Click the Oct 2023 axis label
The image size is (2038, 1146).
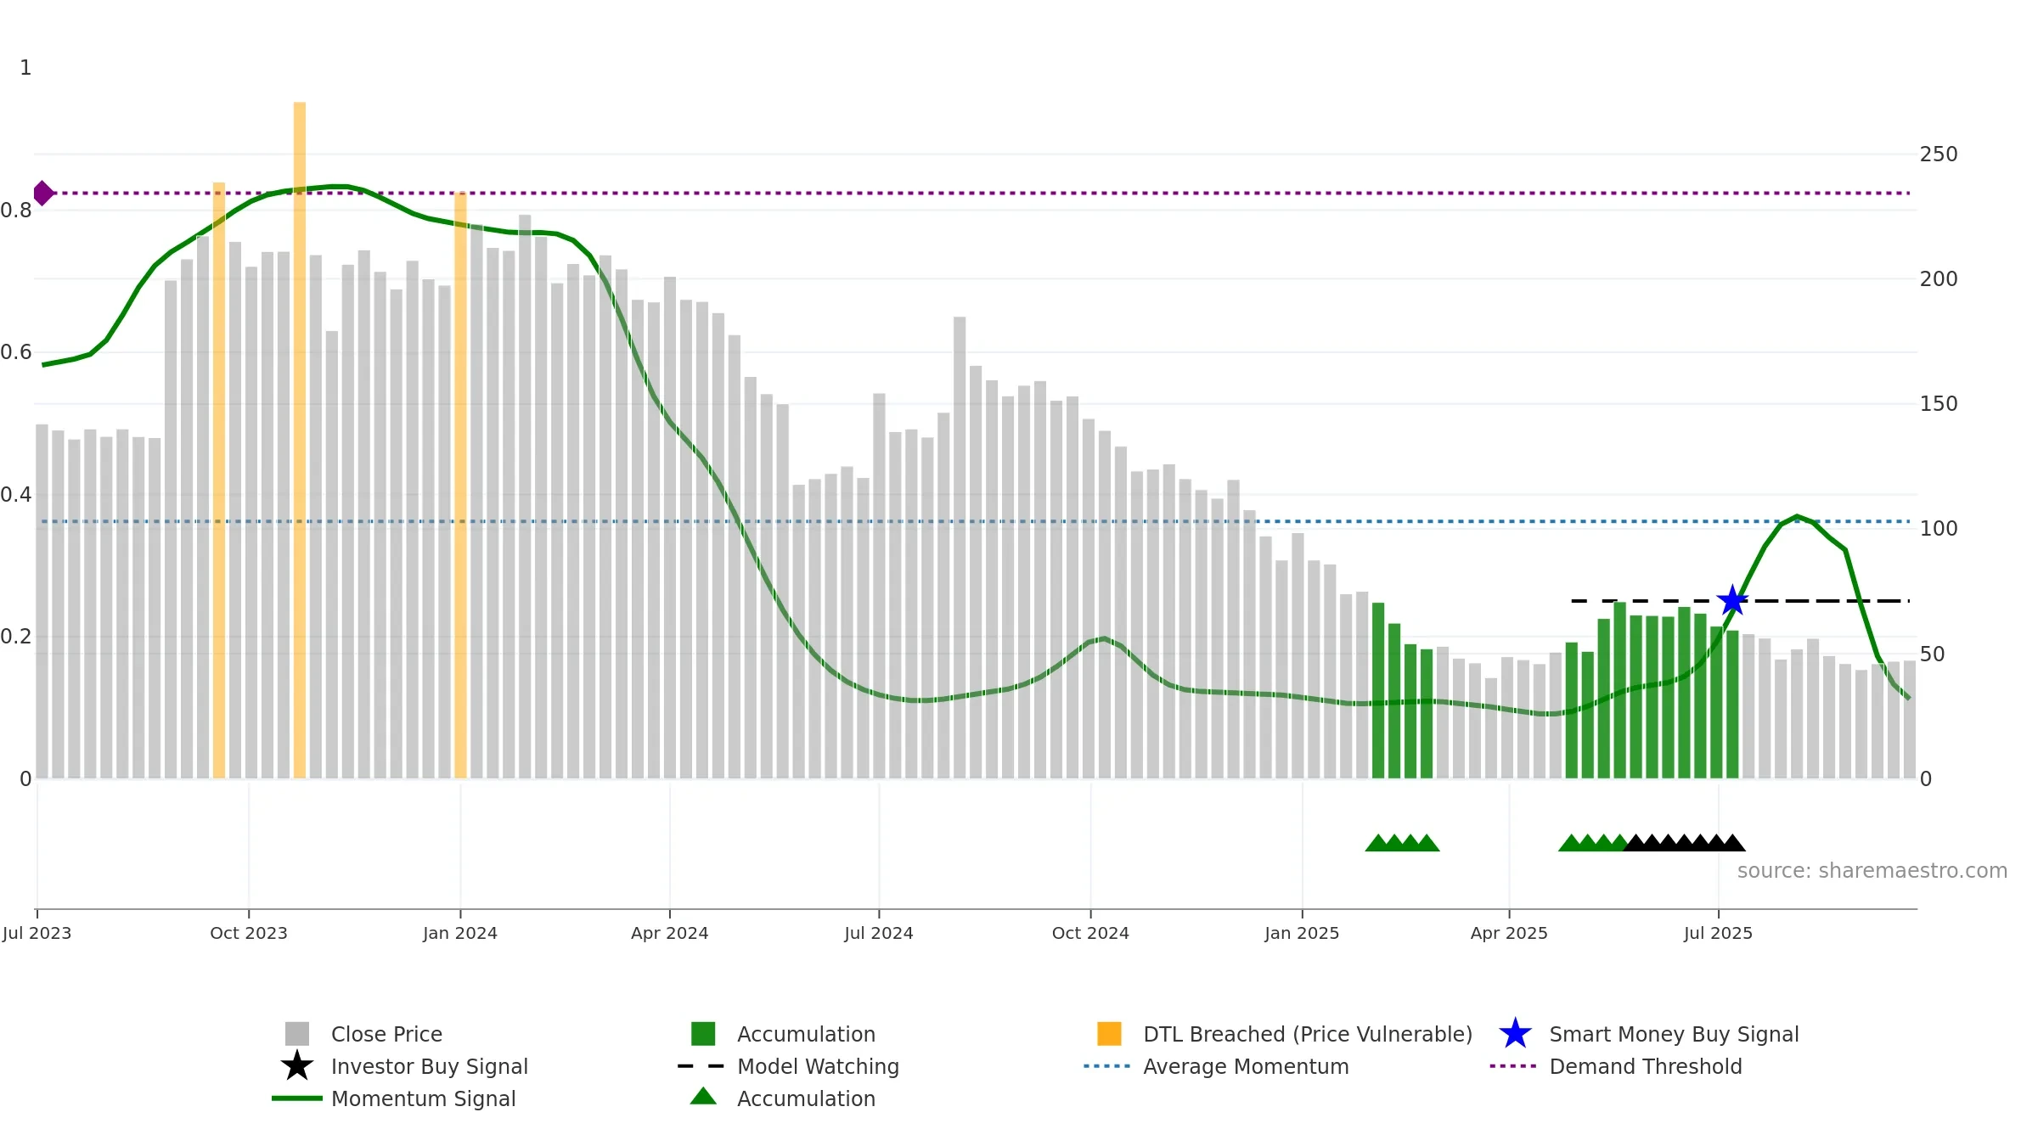coord(249,933)
